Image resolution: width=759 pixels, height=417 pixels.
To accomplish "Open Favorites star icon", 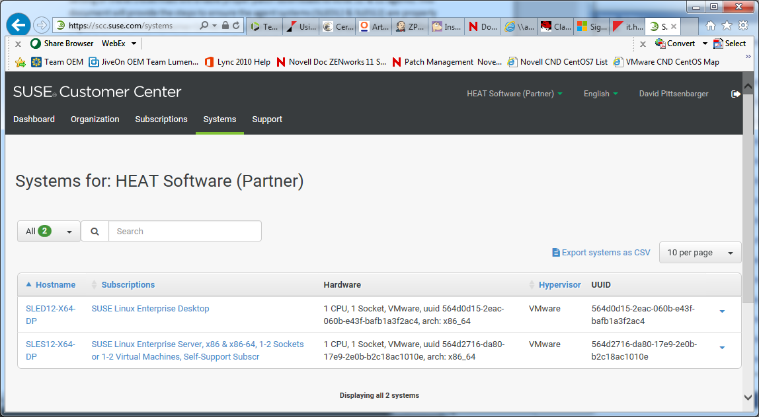I will tap(727, 26).
